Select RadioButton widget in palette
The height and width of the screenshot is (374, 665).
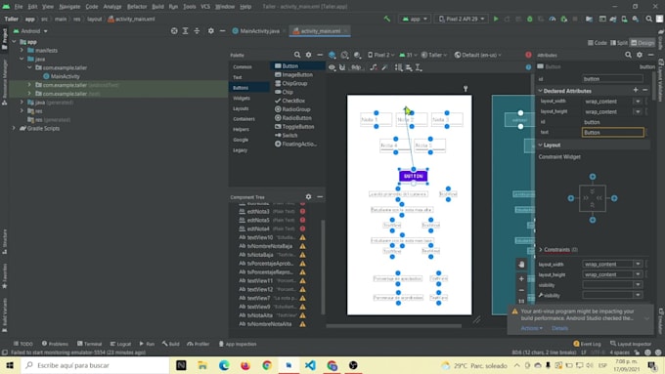click(x=293, y=118)
